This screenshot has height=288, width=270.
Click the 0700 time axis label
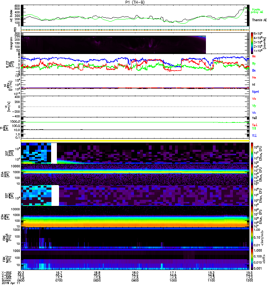coord(59,280)
